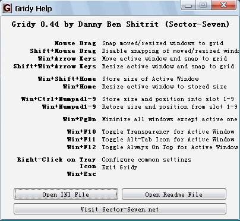Click the 'Win+Esc' shortcut label

81,174
